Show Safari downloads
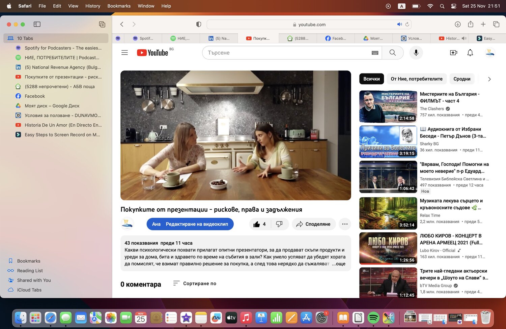 click(458, 24)
